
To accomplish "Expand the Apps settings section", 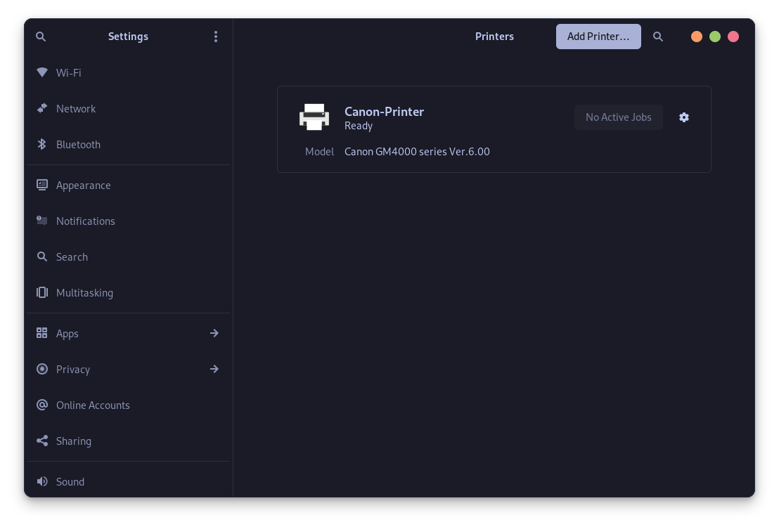I will pos(214,333).
